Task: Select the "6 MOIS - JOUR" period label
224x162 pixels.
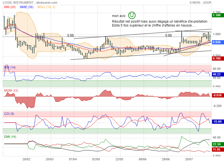Action: click(x=200, y=3)
